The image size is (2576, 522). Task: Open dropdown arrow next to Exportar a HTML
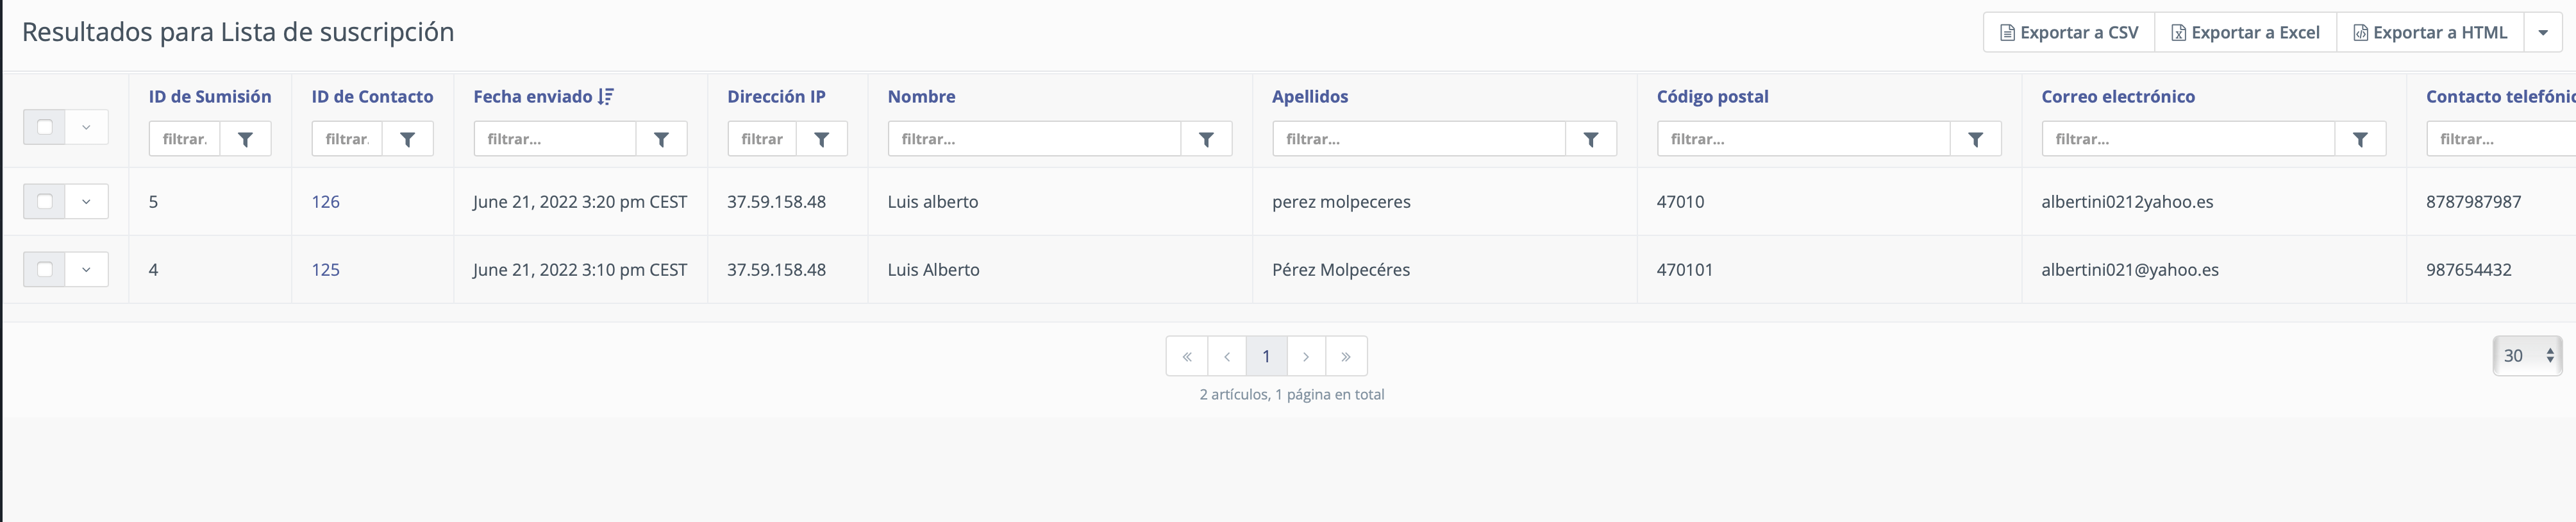pos(2543,32)
